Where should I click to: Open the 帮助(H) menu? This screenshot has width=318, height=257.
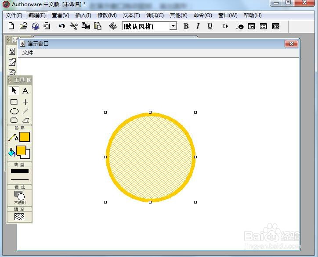[x=253, y=15]
